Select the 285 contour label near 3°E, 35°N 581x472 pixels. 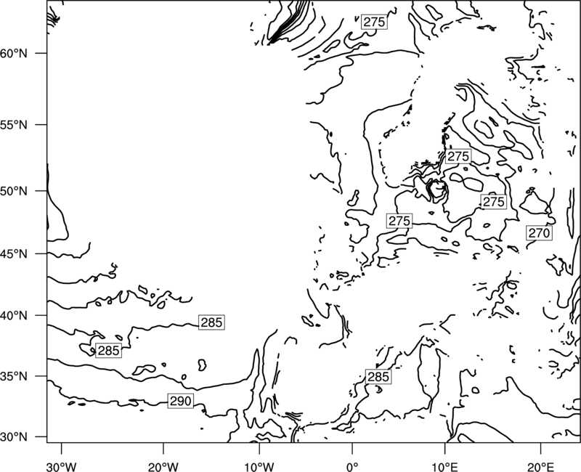point(378,377)
